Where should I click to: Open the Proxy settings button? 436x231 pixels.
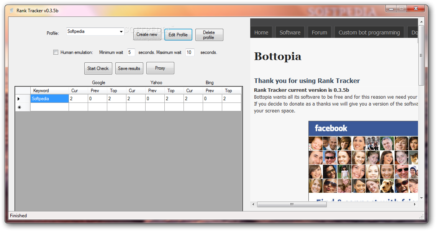point(160,68)
